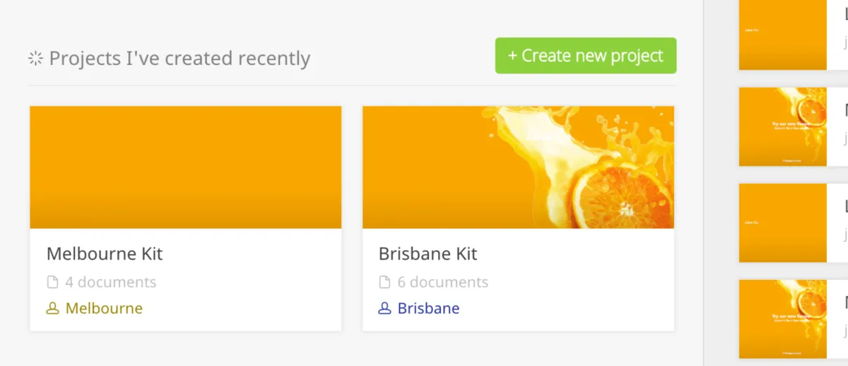Open the plain orange sidebar thumbnail between splash ones
This screenshot has width=848, height=366.
point(782,223)
